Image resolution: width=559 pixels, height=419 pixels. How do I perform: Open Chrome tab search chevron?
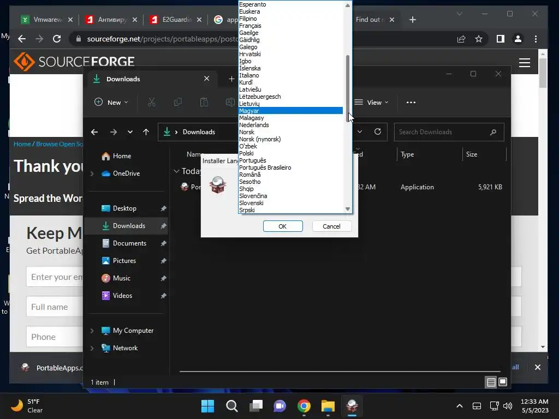460,14
